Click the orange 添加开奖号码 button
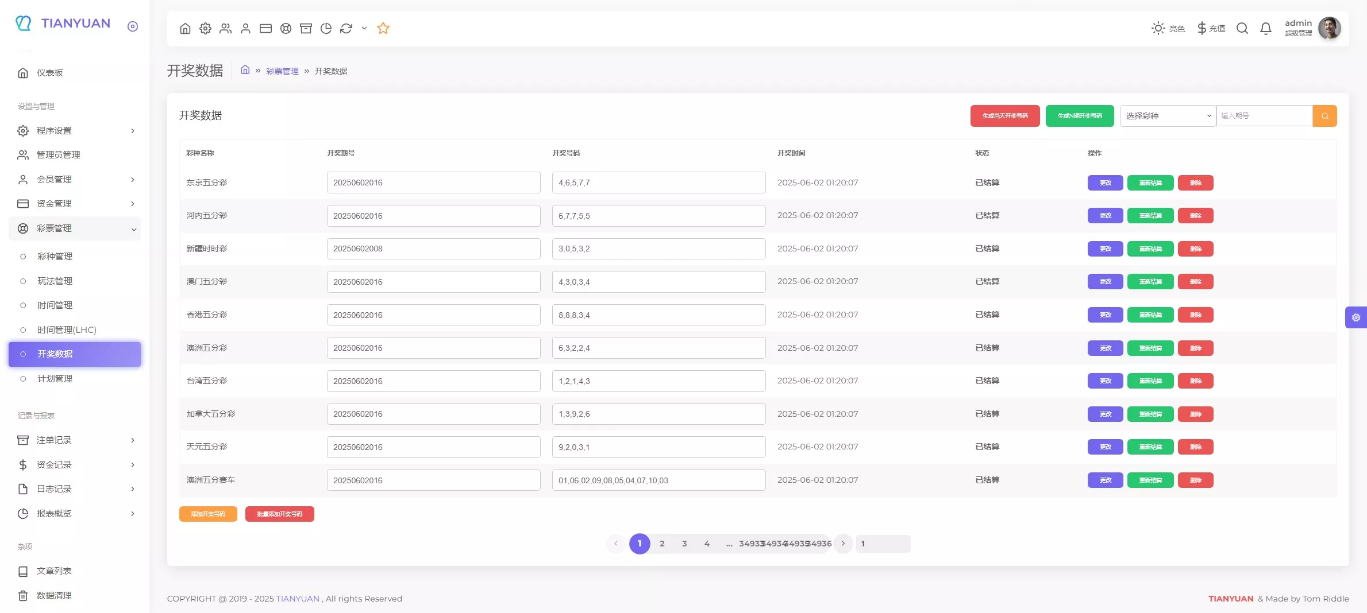The height and width of the screenshot is (613, 1367). tap(208, 514)
